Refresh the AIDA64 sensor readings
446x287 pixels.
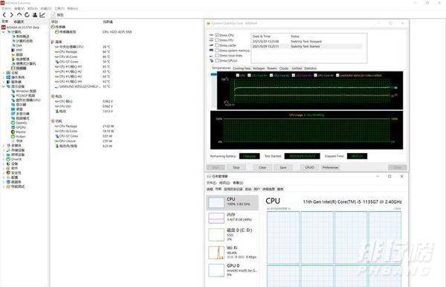coord(27,15)
